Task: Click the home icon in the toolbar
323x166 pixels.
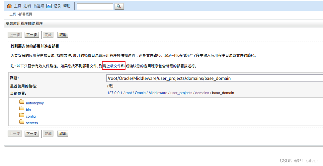Action: [9, 6]
